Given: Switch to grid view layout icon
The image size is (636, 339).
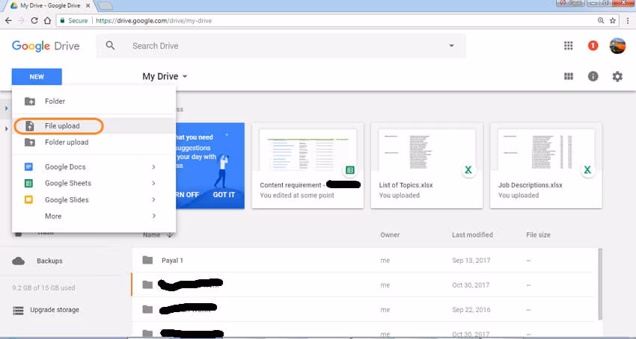Looking at the screenshot, I should (568, 76).
